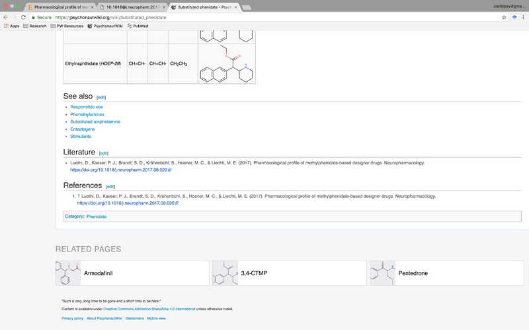Image resolution: width=529 pixels, height=330 pixels.
Task: Open the 'Substituted amphetamine' link
Action: coord(95,121)
